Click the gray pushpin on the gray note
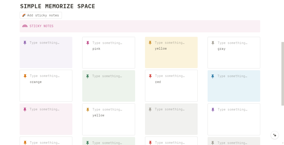284x145 pixels. pyautogui.click(x=213, y=43)
